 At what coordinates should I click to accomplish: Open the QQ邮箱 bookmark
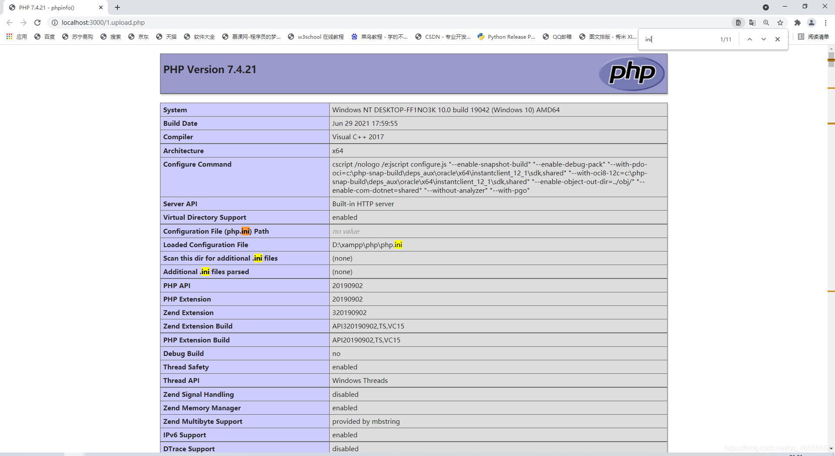coord(557,37)
